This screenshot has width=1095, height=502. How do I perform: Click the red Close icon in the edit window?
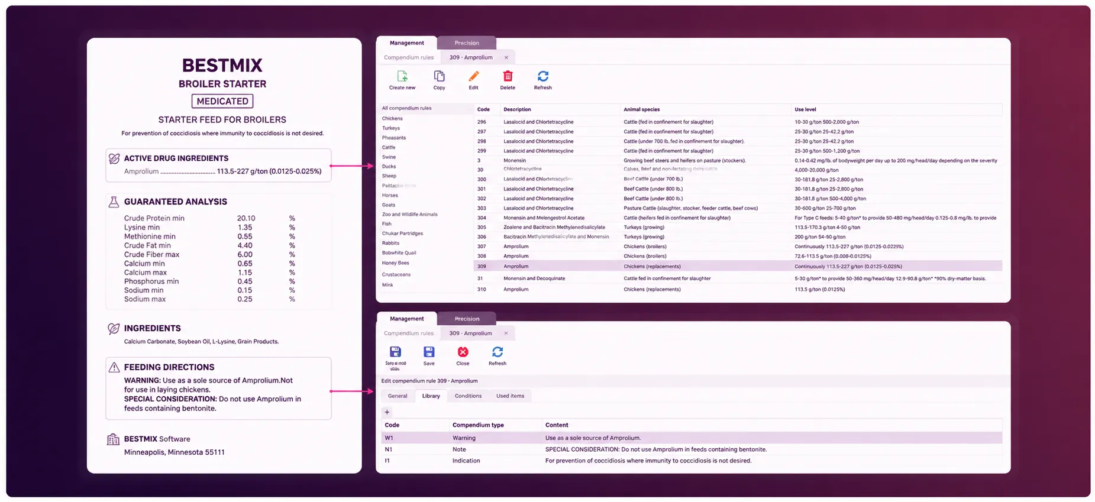click(463, 352)
